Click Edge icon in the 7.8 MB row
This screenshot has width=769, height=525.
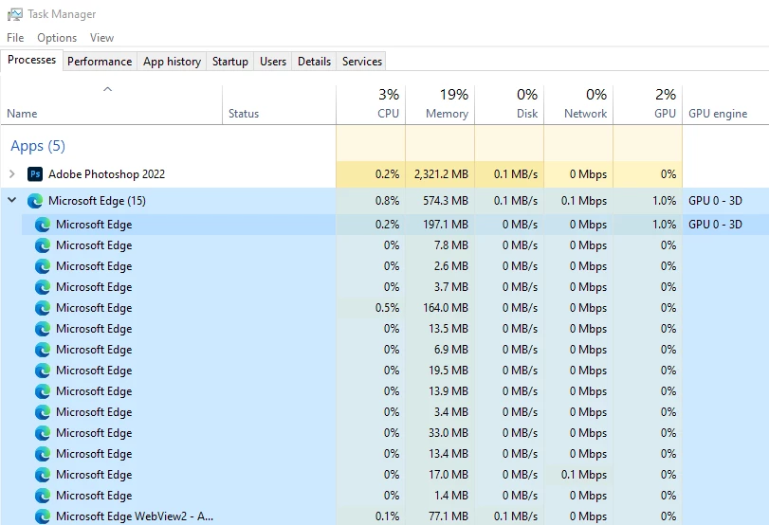(x=43, y=245)
